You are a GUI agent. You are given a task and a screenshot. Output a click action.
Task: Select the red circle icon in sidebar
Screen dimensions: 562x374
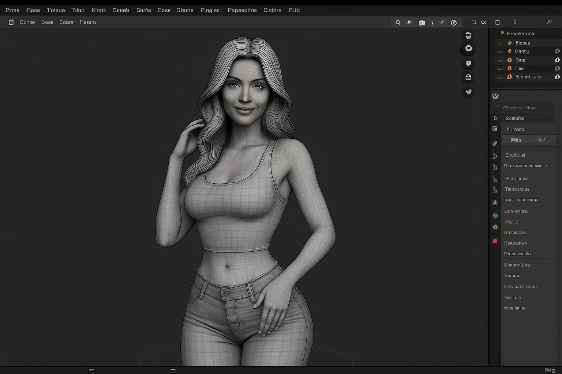495,241
